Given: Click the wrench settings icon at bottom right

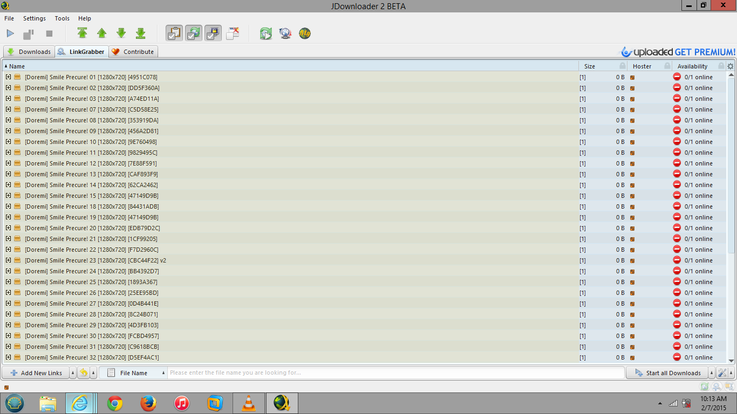Looking at the screenshot, I should pos(722,372).
